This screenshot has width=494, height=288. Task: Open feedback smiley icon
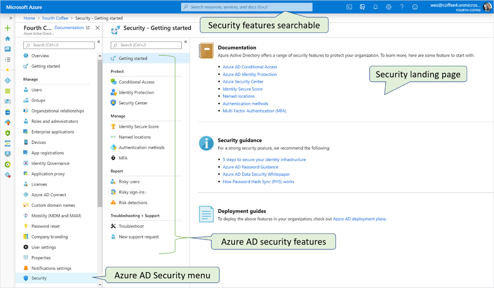415,7
